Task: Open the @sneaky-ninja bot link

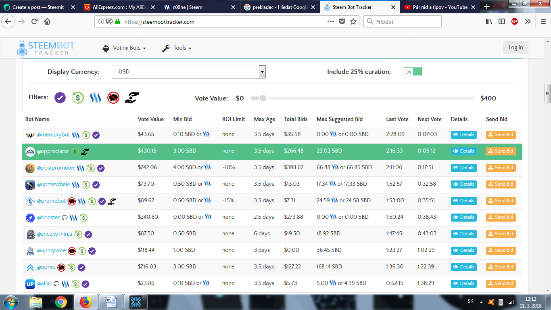Action: 54,234
